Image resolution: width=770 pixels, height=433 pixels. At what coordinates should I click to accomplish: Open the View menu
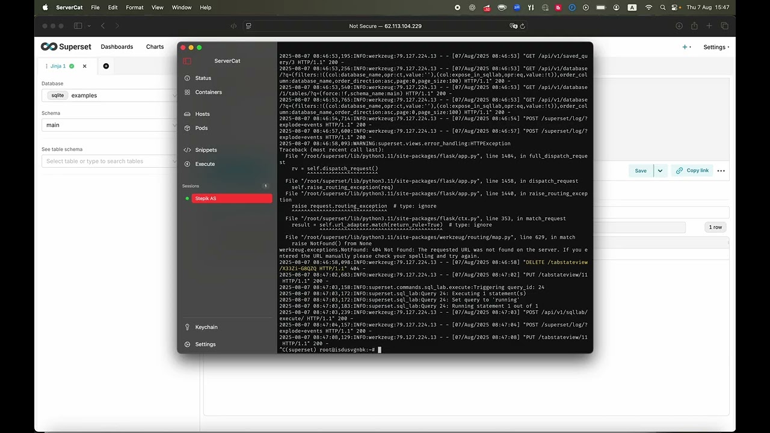(x=158, y=7)
